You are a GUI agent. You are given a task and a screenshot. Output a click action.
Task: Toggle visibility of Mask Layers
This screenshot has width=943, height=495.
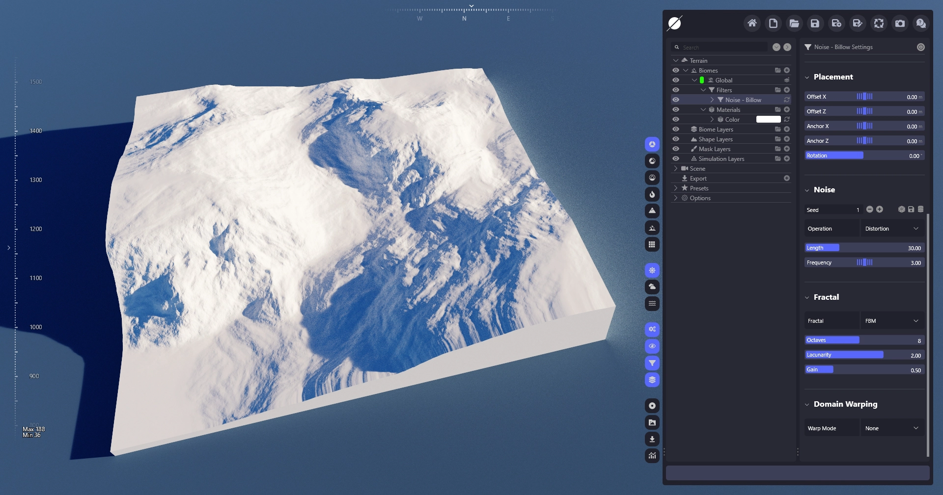tap(676, 149)
